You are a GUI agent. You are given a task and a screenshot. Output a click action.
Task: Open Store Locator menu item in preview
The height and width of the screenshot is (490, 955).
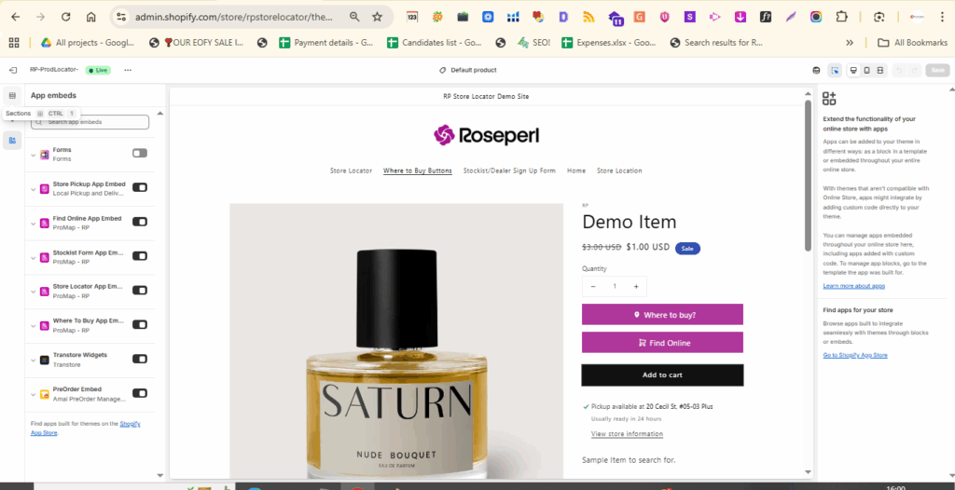[351, 170]
